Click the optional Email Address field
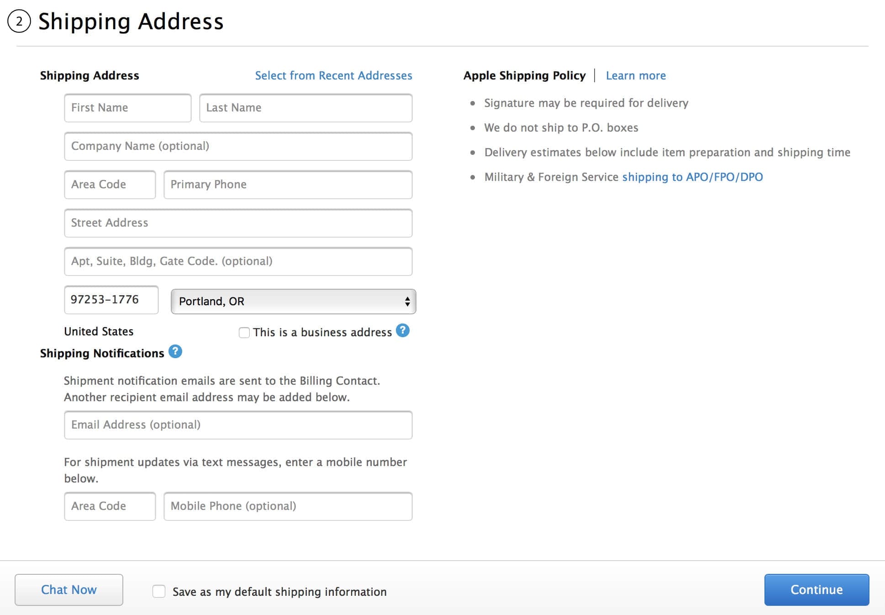The image size is (885, 615). pyautogui.click(x=238, y=425)
